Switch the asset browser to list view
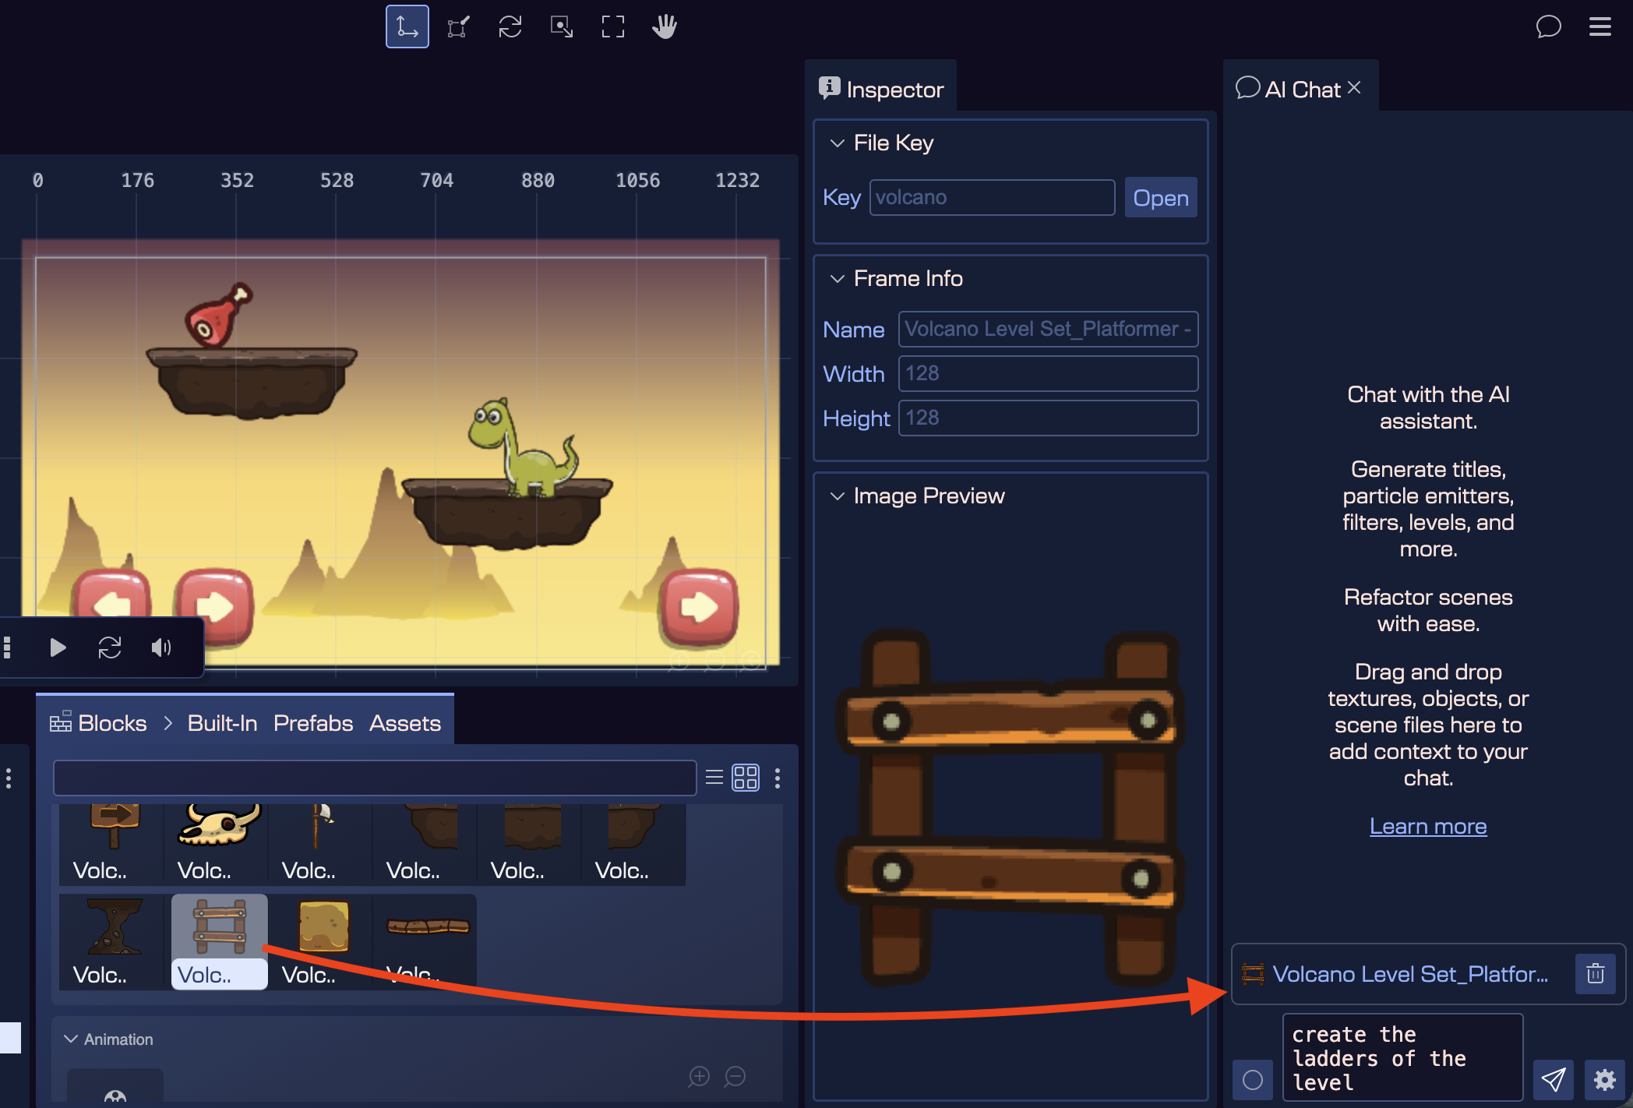The width and height of the screenshot is (1633, 1108). tap(713, 777)
